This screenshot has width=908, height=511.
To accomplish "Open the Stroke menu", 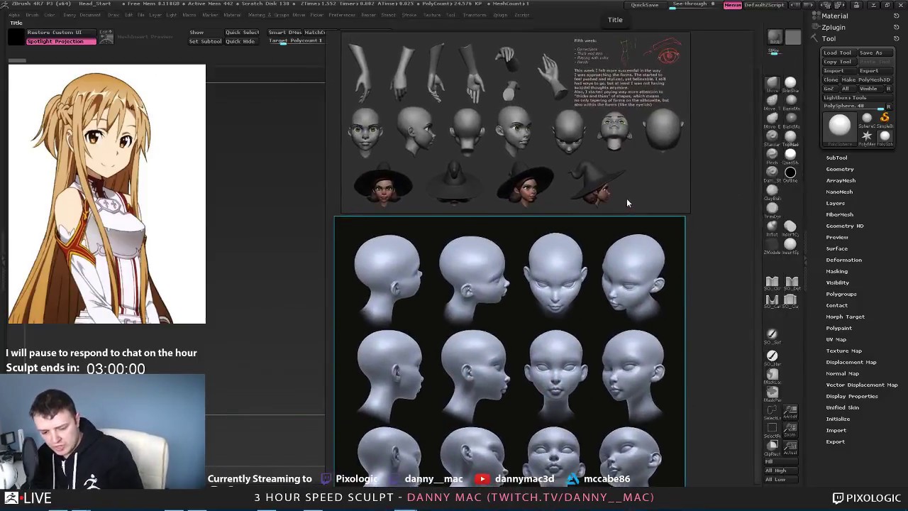I will [409, 15].
